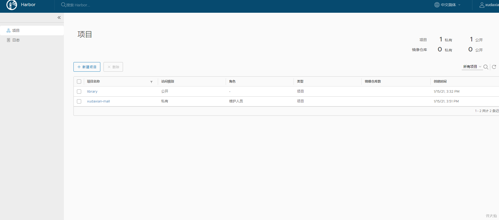Click the 1/15/21, 3:32 PM timestamp
499x220 pixels.
click(x=447, y=92)
